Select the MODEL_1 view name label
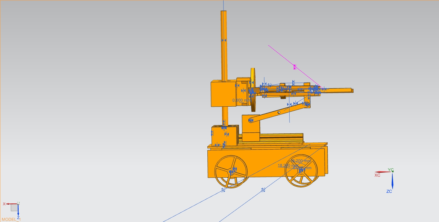 pos(11,220)
